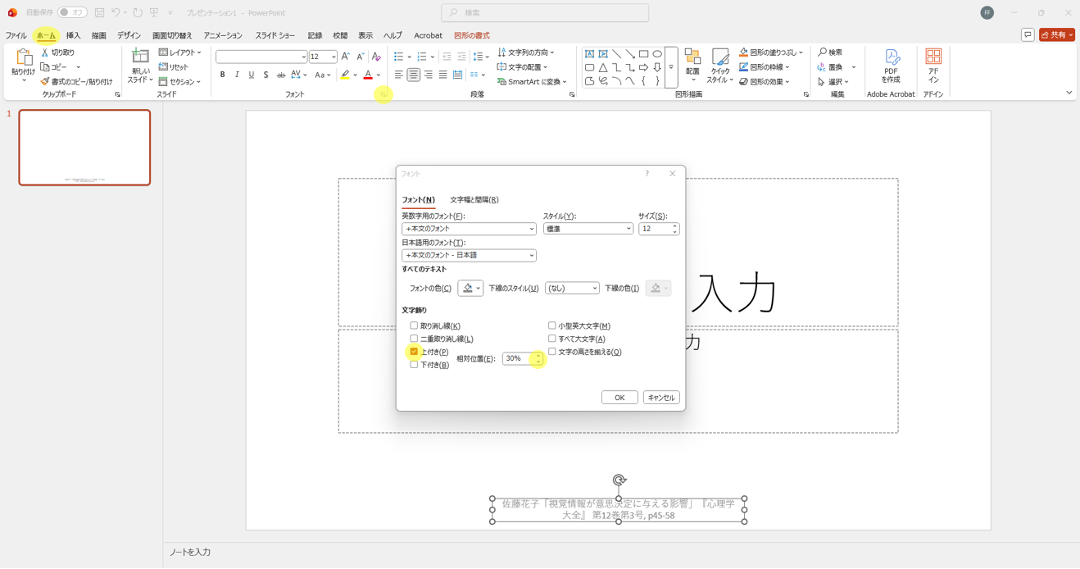1080x569 pixels.
Task: Click the キャンセル button
Action: 660,398
